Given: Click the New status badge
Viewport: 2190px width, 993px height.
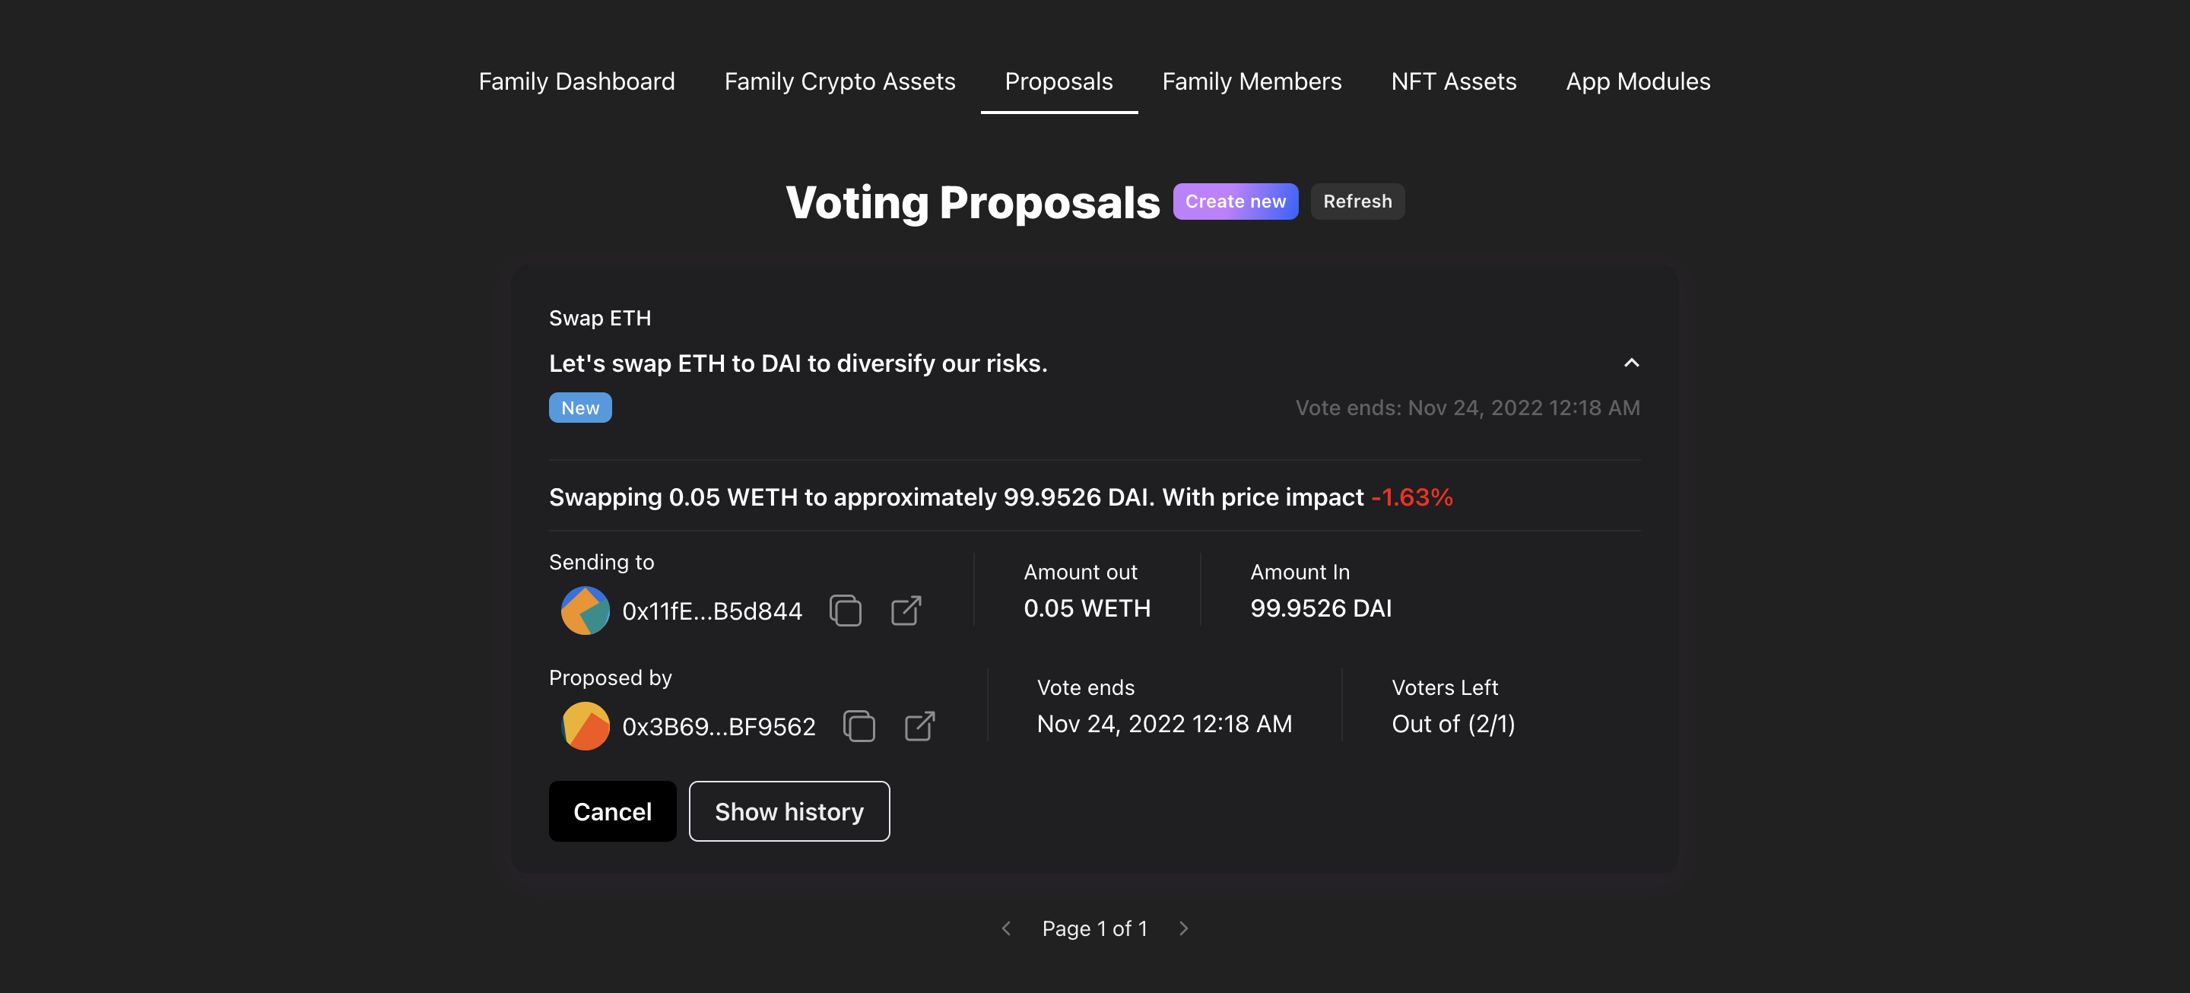Looking at the screenshot, I should coord(579,408).
